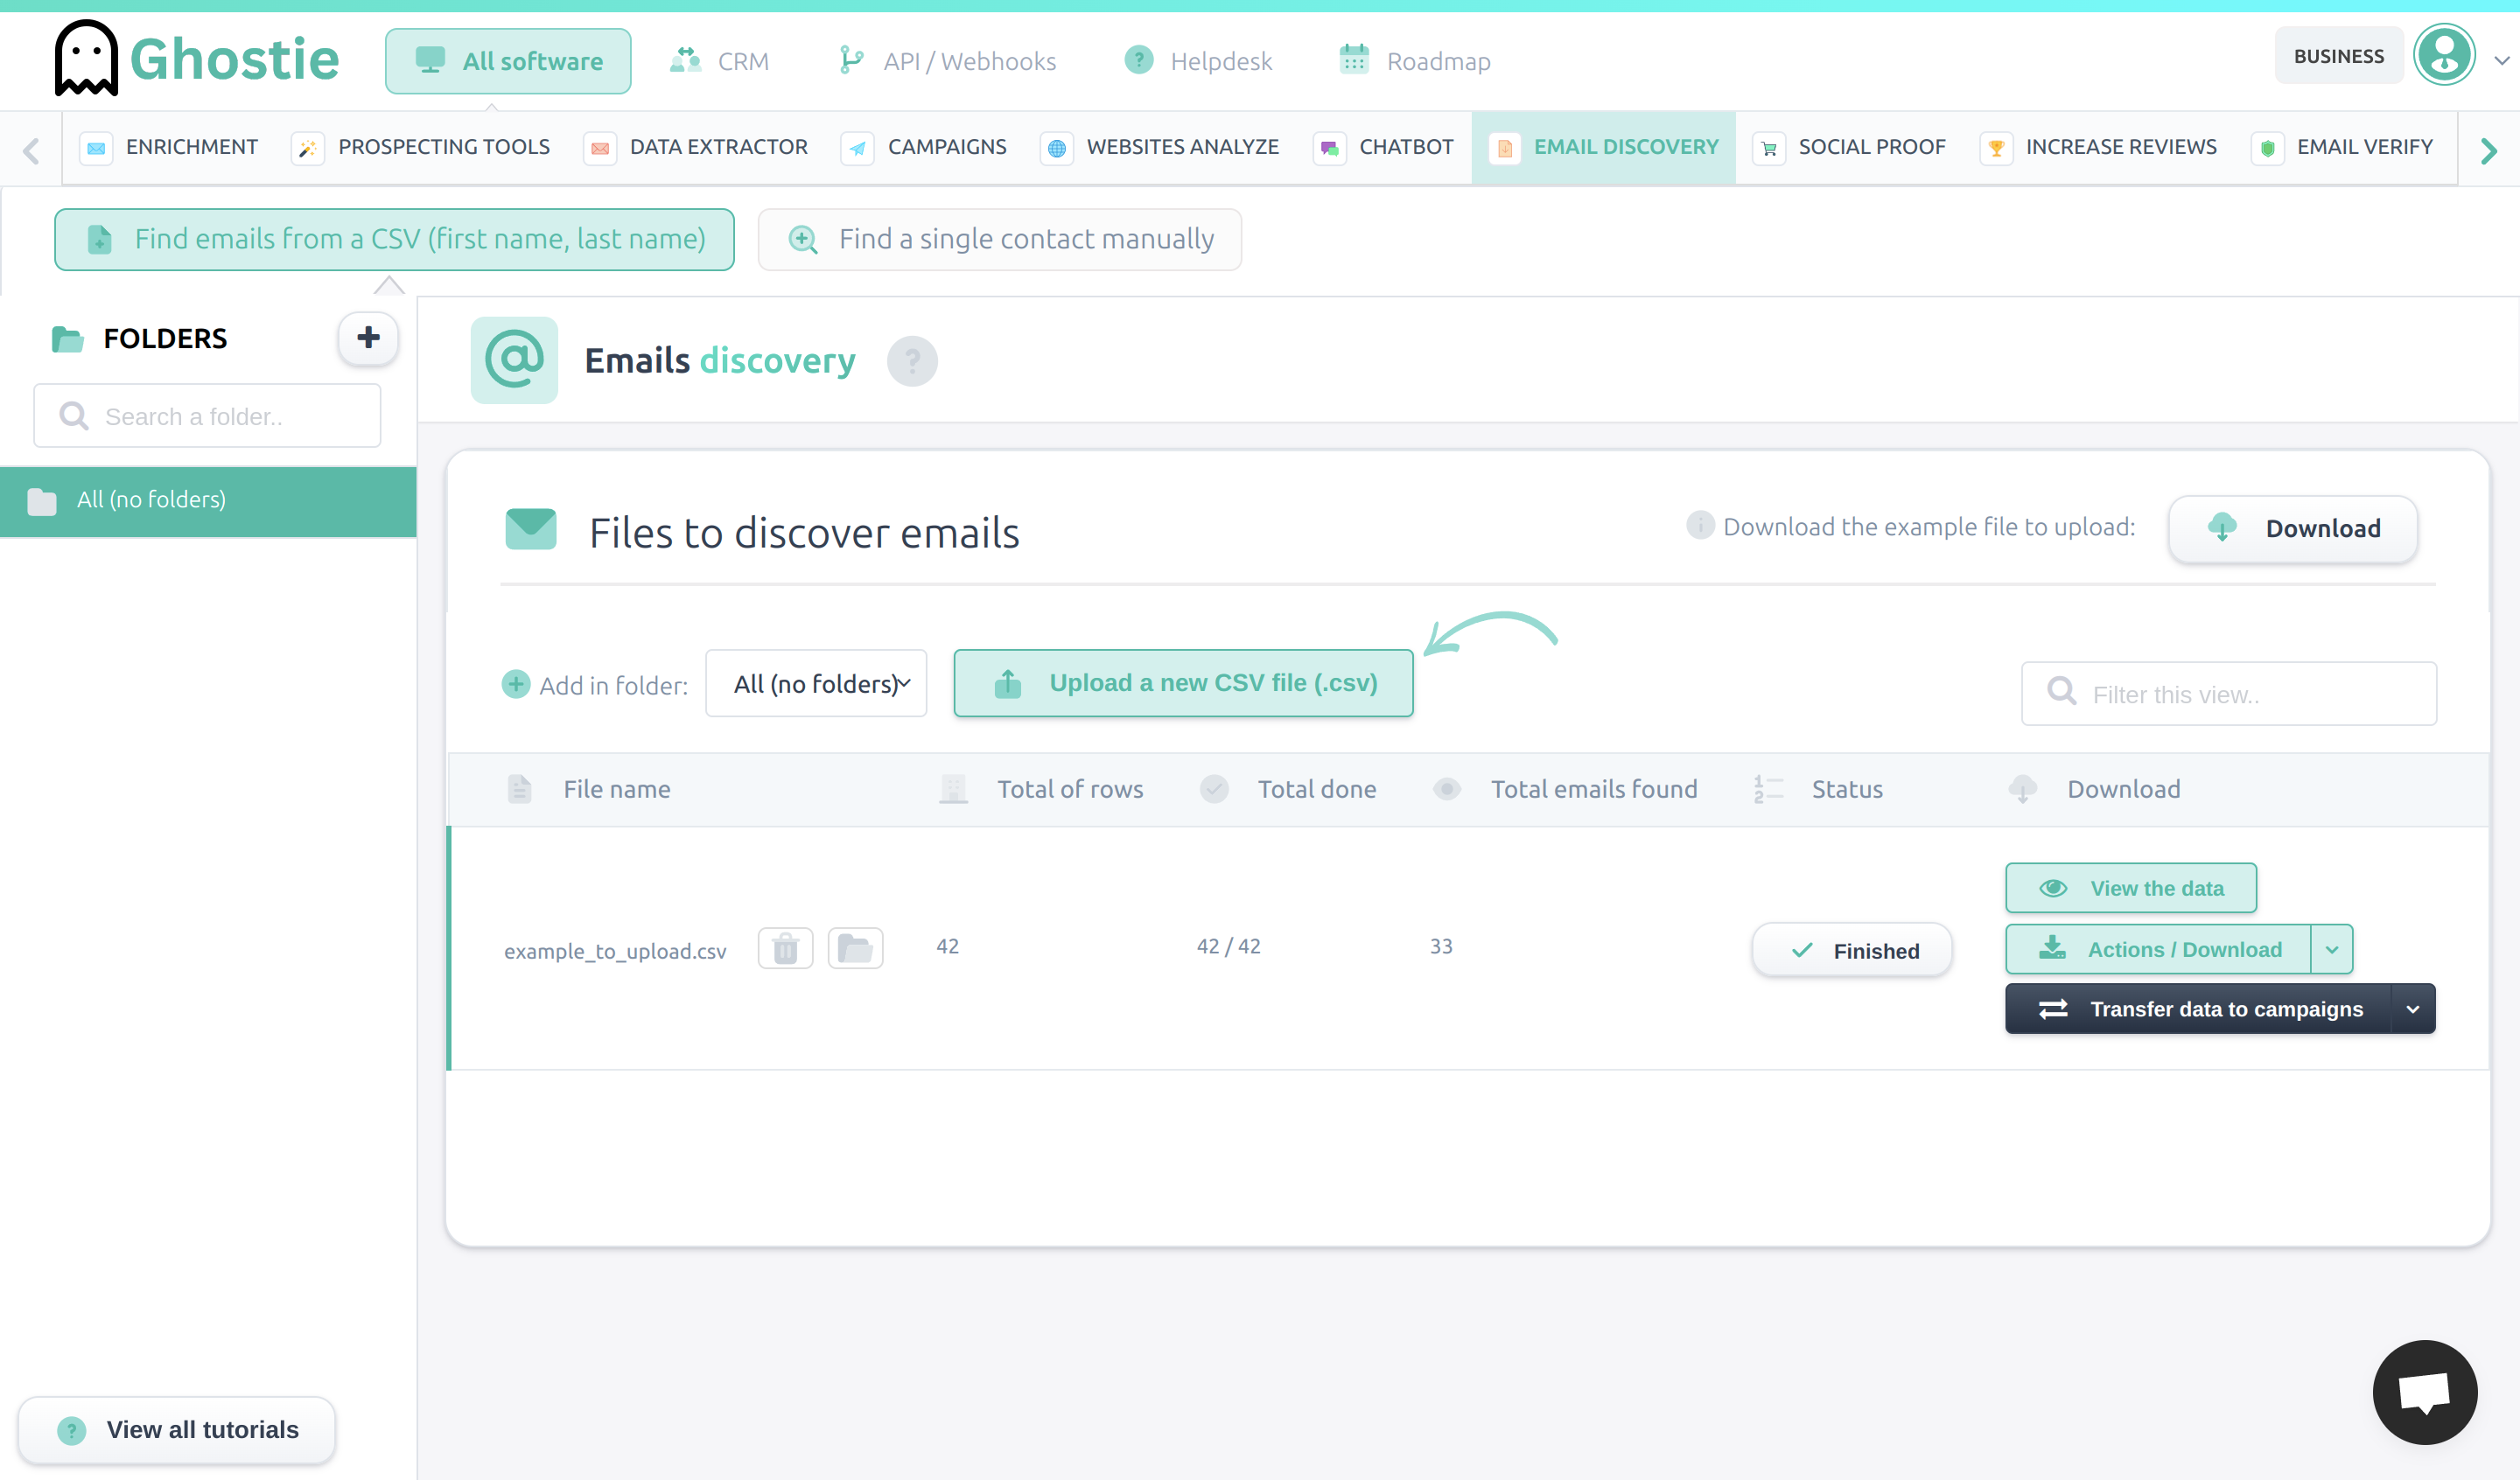Click the BUSINESS plan badge

[x=2339, y=56]
